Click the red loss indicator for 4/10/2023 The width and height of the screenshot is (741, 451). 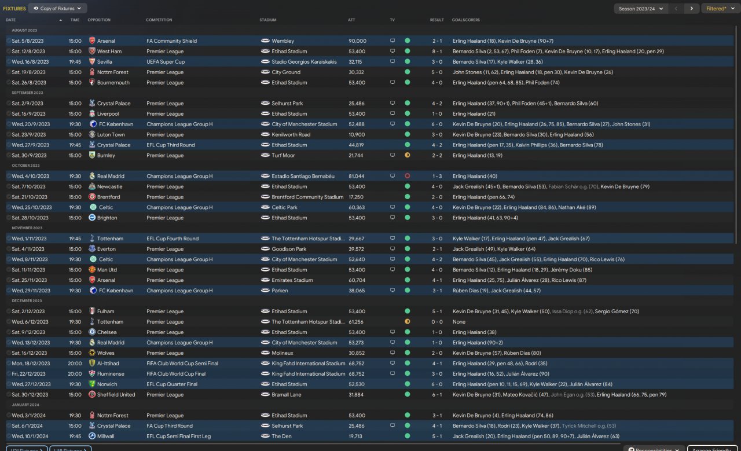click(x=407, y=177)
